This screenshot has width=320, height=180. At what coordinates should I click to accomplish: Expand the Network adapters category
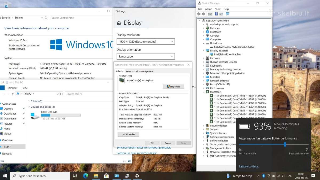203,81
